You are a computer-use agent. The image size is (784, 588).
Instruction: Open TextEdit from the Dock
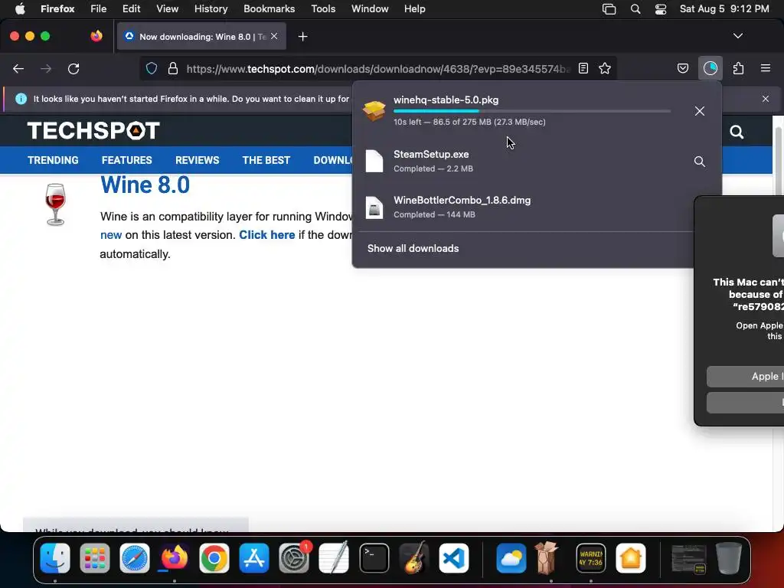[334, 557]
